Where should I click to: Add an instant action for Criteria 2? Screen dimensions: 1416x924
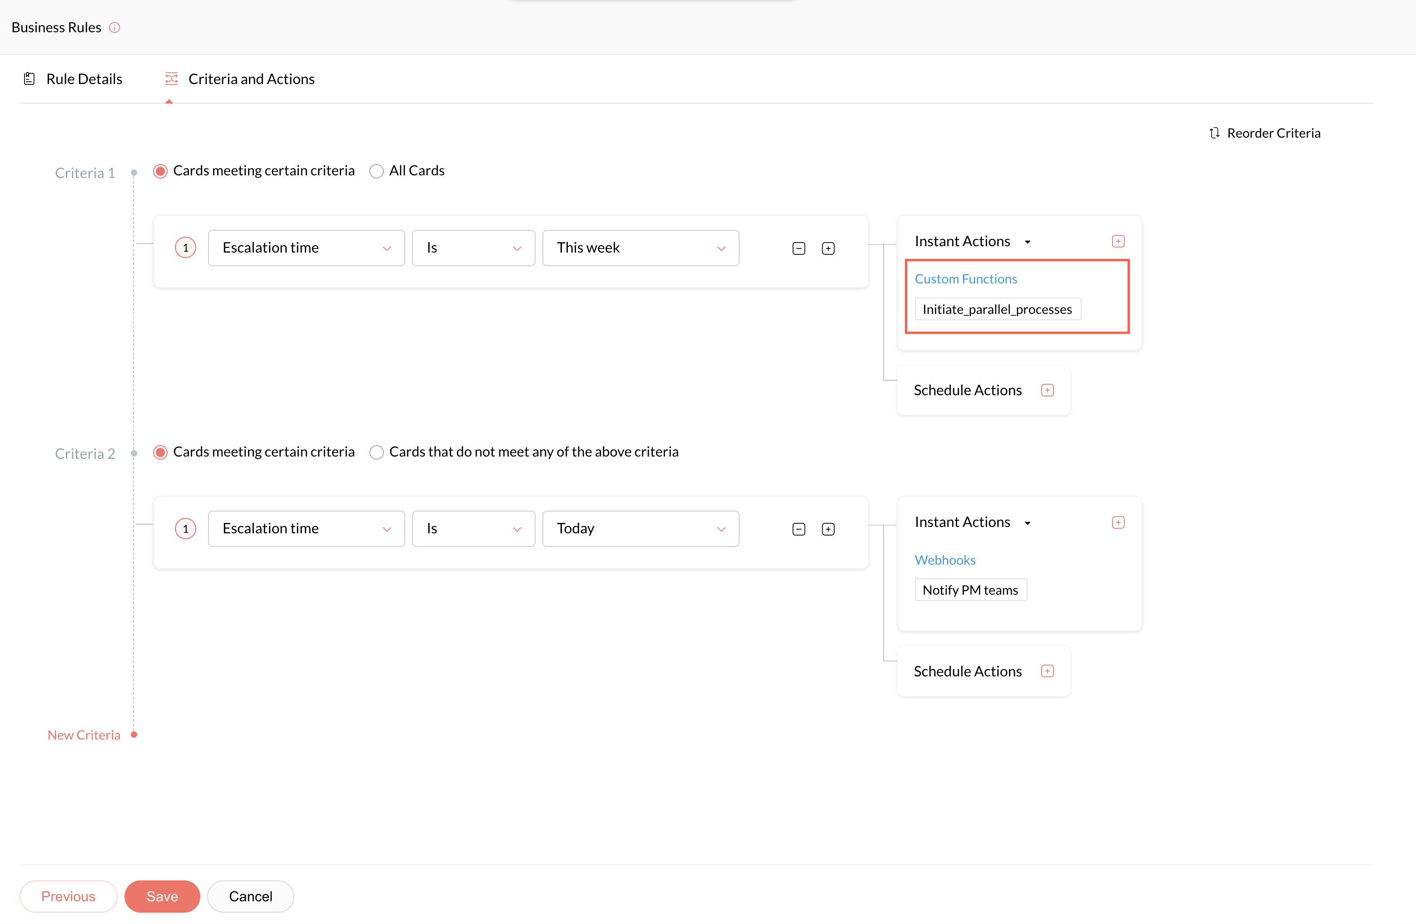1118,522
